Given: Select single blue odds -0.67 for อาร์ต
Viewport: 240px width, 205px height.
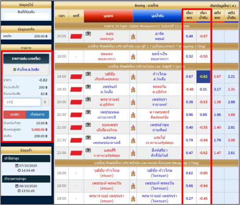Looking at the screenshot, I should point(203,36).
